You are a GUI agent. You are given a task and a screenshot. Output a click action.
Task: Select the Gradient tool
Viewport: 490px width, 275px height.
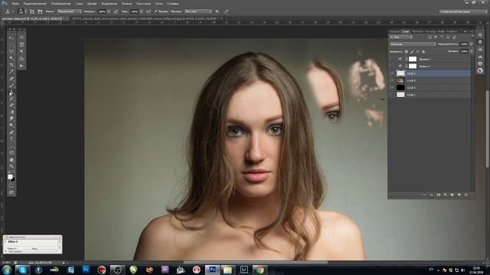[11, 112]
